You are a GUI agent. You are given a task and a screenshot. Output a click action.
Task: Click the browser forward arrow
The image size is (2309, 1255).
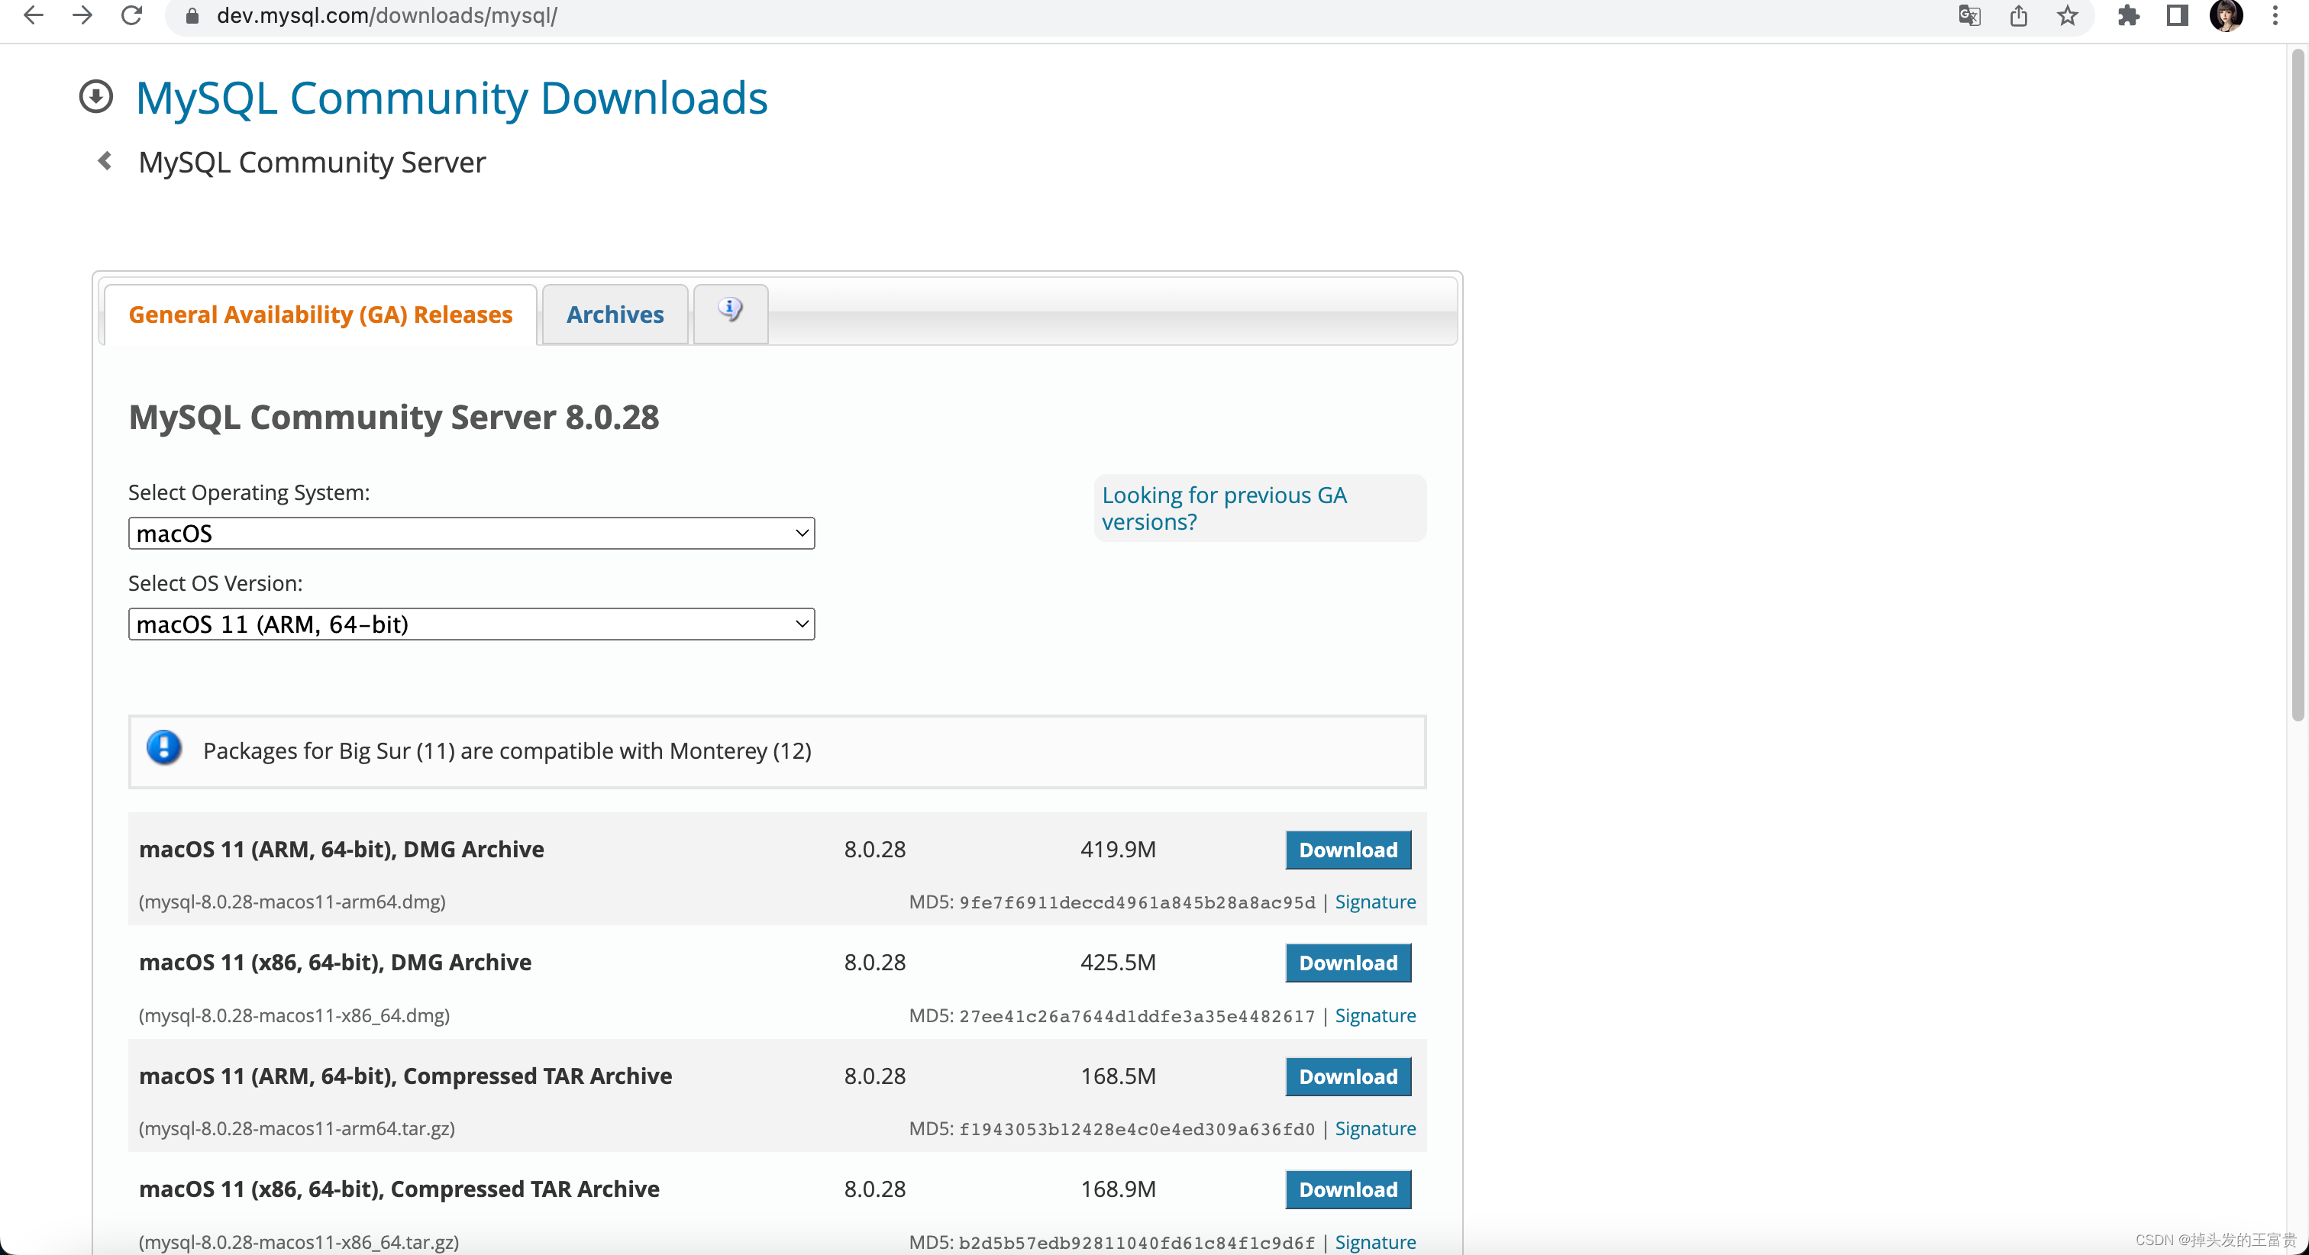pos(82,15)
